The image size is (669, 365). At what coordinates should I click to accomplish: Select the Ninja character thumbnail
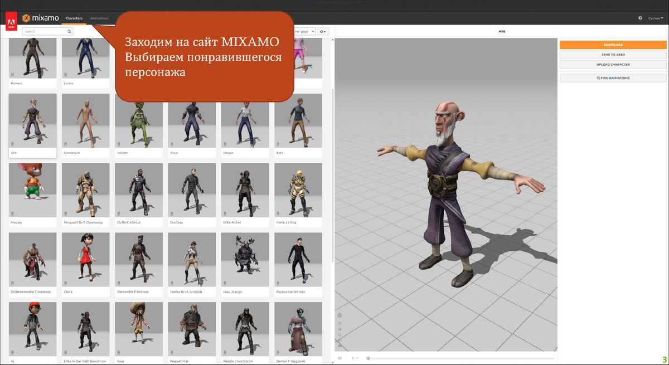[x=192, y=125]
